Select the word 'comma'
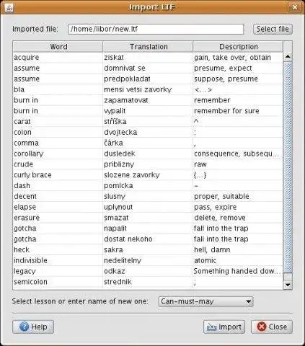This screenshot has height=346, width=305. click(58, 143)
